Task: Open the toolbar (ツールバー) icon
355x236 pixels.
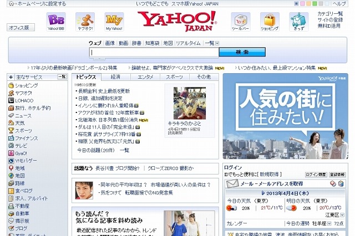Action: point(240,22)
